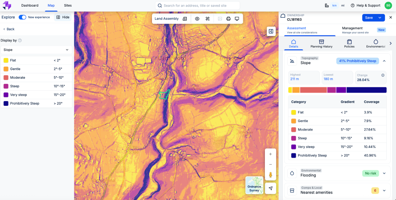Click the yellow Flat legend swatch
396x200 pixels.
(6, 60)
